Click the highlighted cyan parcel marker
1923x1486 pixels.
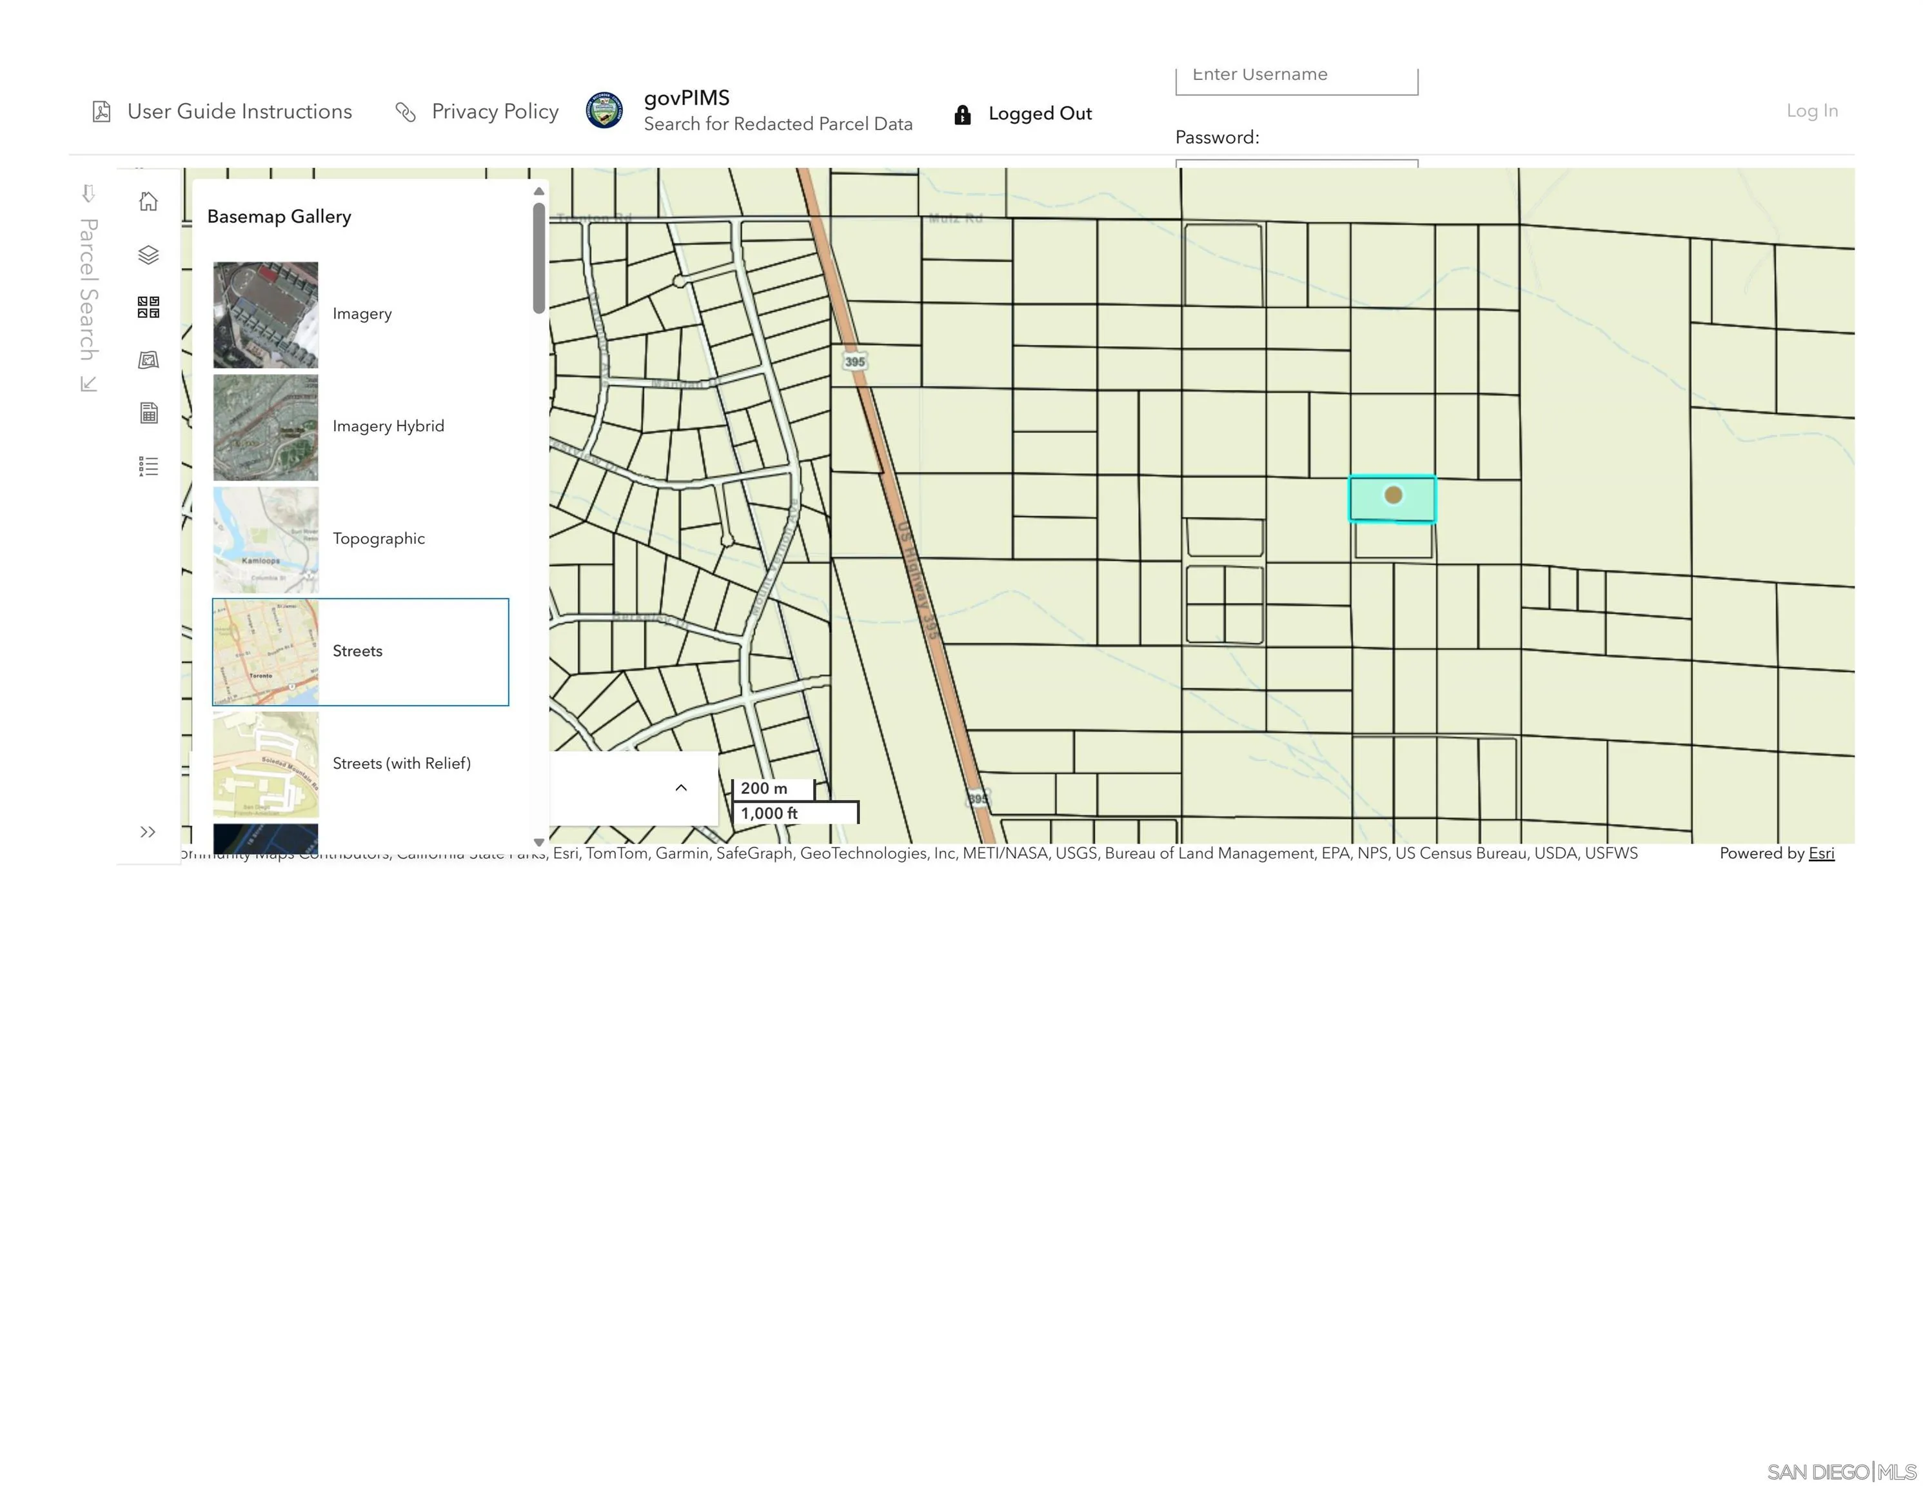point(1392,496)
